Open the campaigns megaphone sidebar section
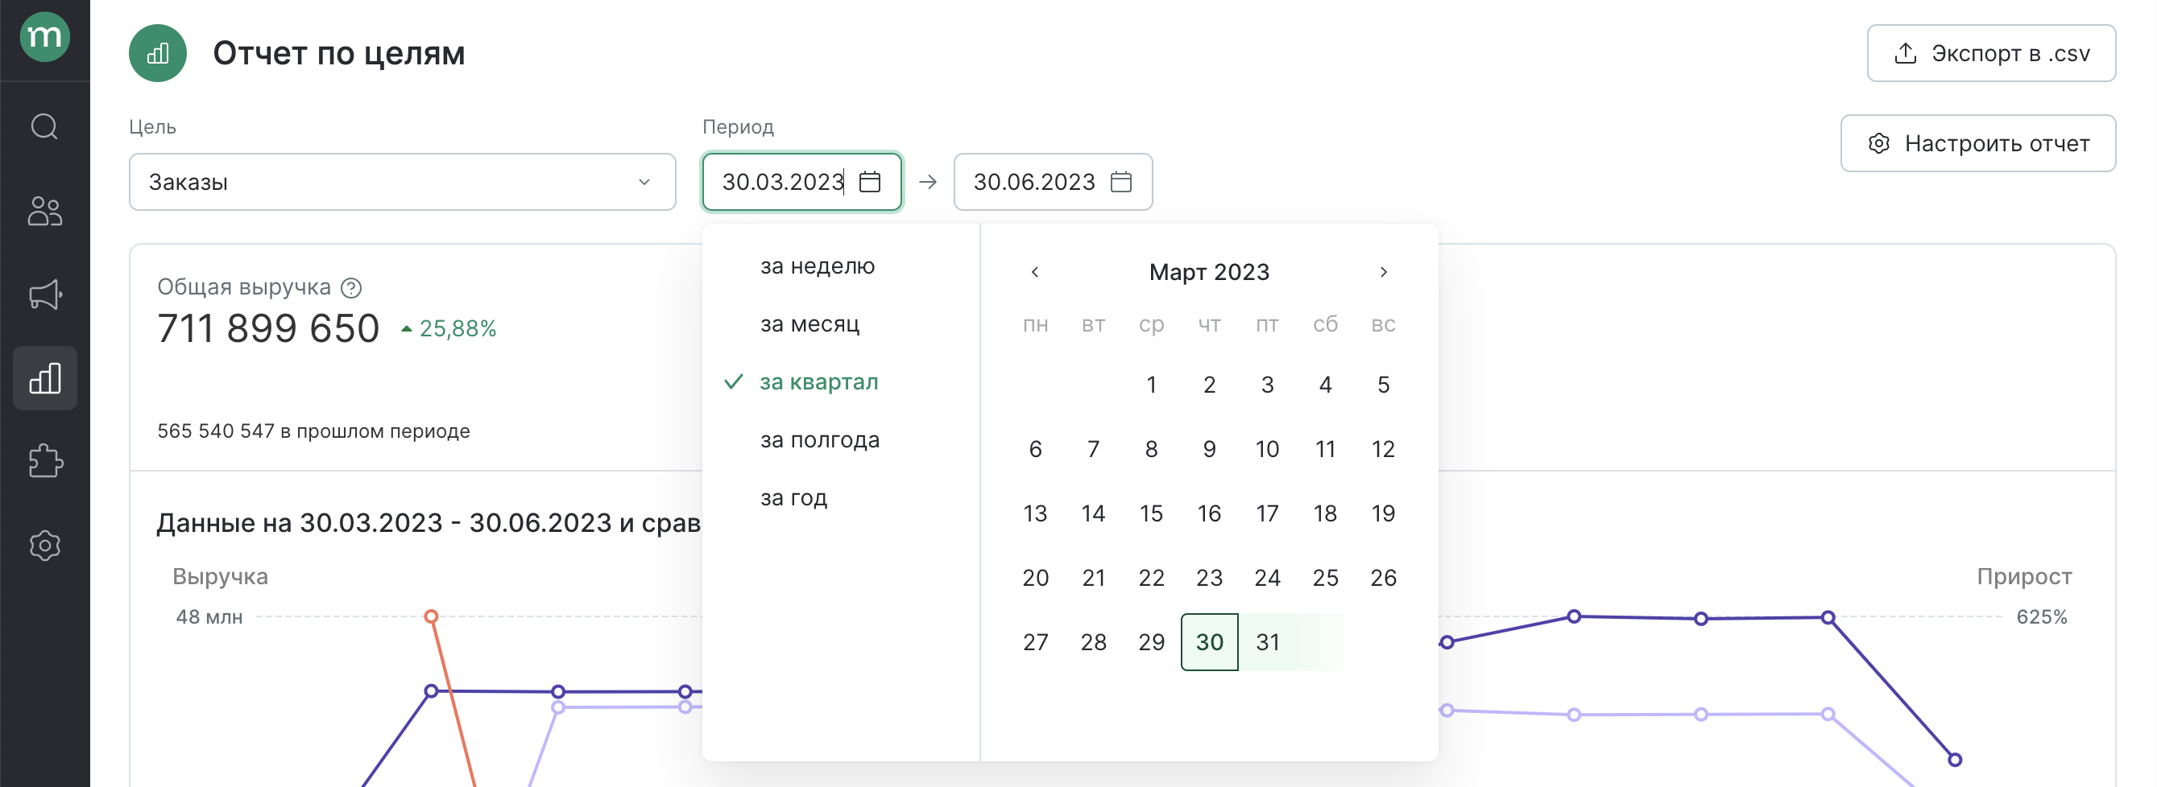The height and width of the screenshot is (787, 2157). point(44,295)
